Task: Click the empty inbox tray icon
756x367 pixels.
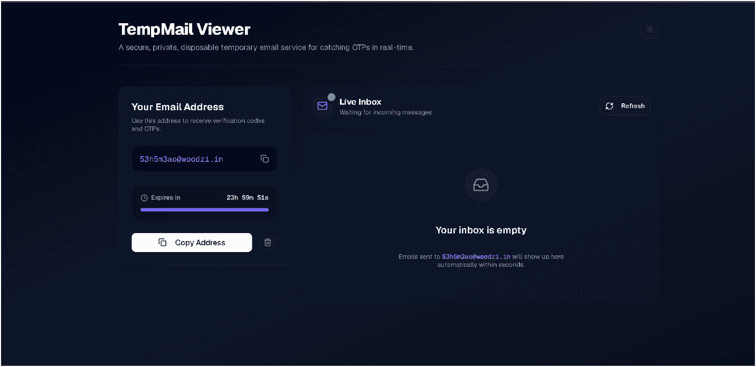Action: [x=480, y=185]
